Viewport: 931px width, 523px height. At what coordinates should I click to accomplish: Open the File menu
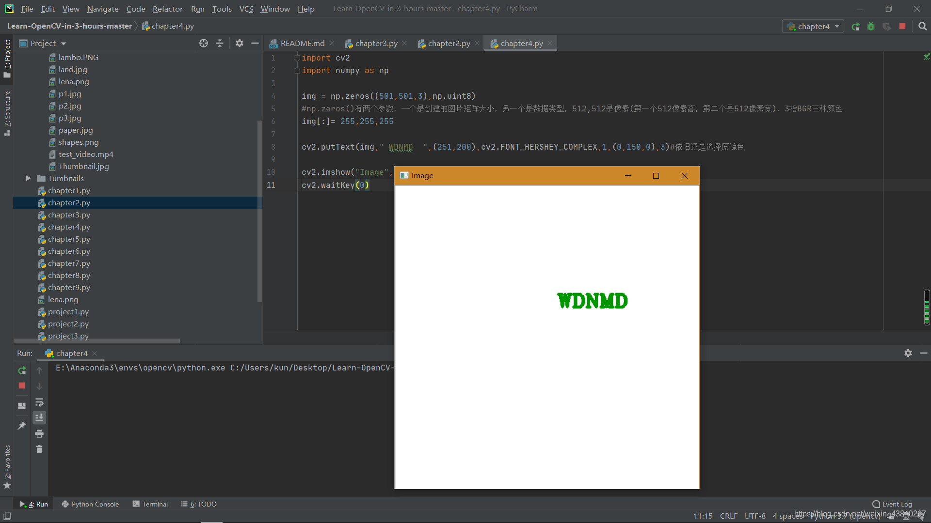27,9
